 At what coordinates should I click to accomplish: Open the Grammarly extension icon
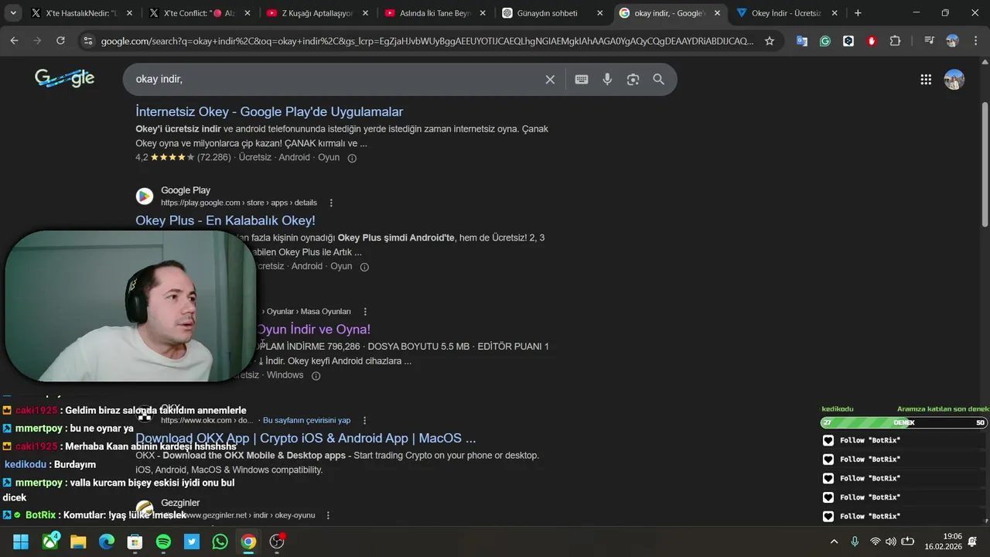tap(825, 41)
